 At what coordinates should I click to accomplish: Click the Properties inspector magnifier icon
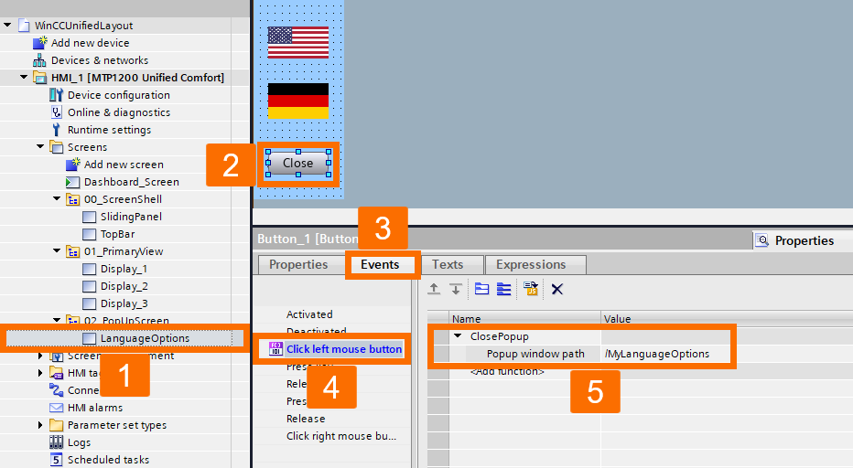[762, 240]
